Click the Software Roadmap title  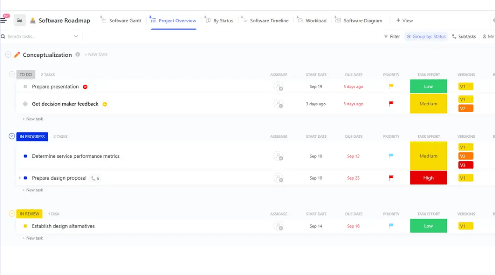pyautogui.click(x=64, y=21)
